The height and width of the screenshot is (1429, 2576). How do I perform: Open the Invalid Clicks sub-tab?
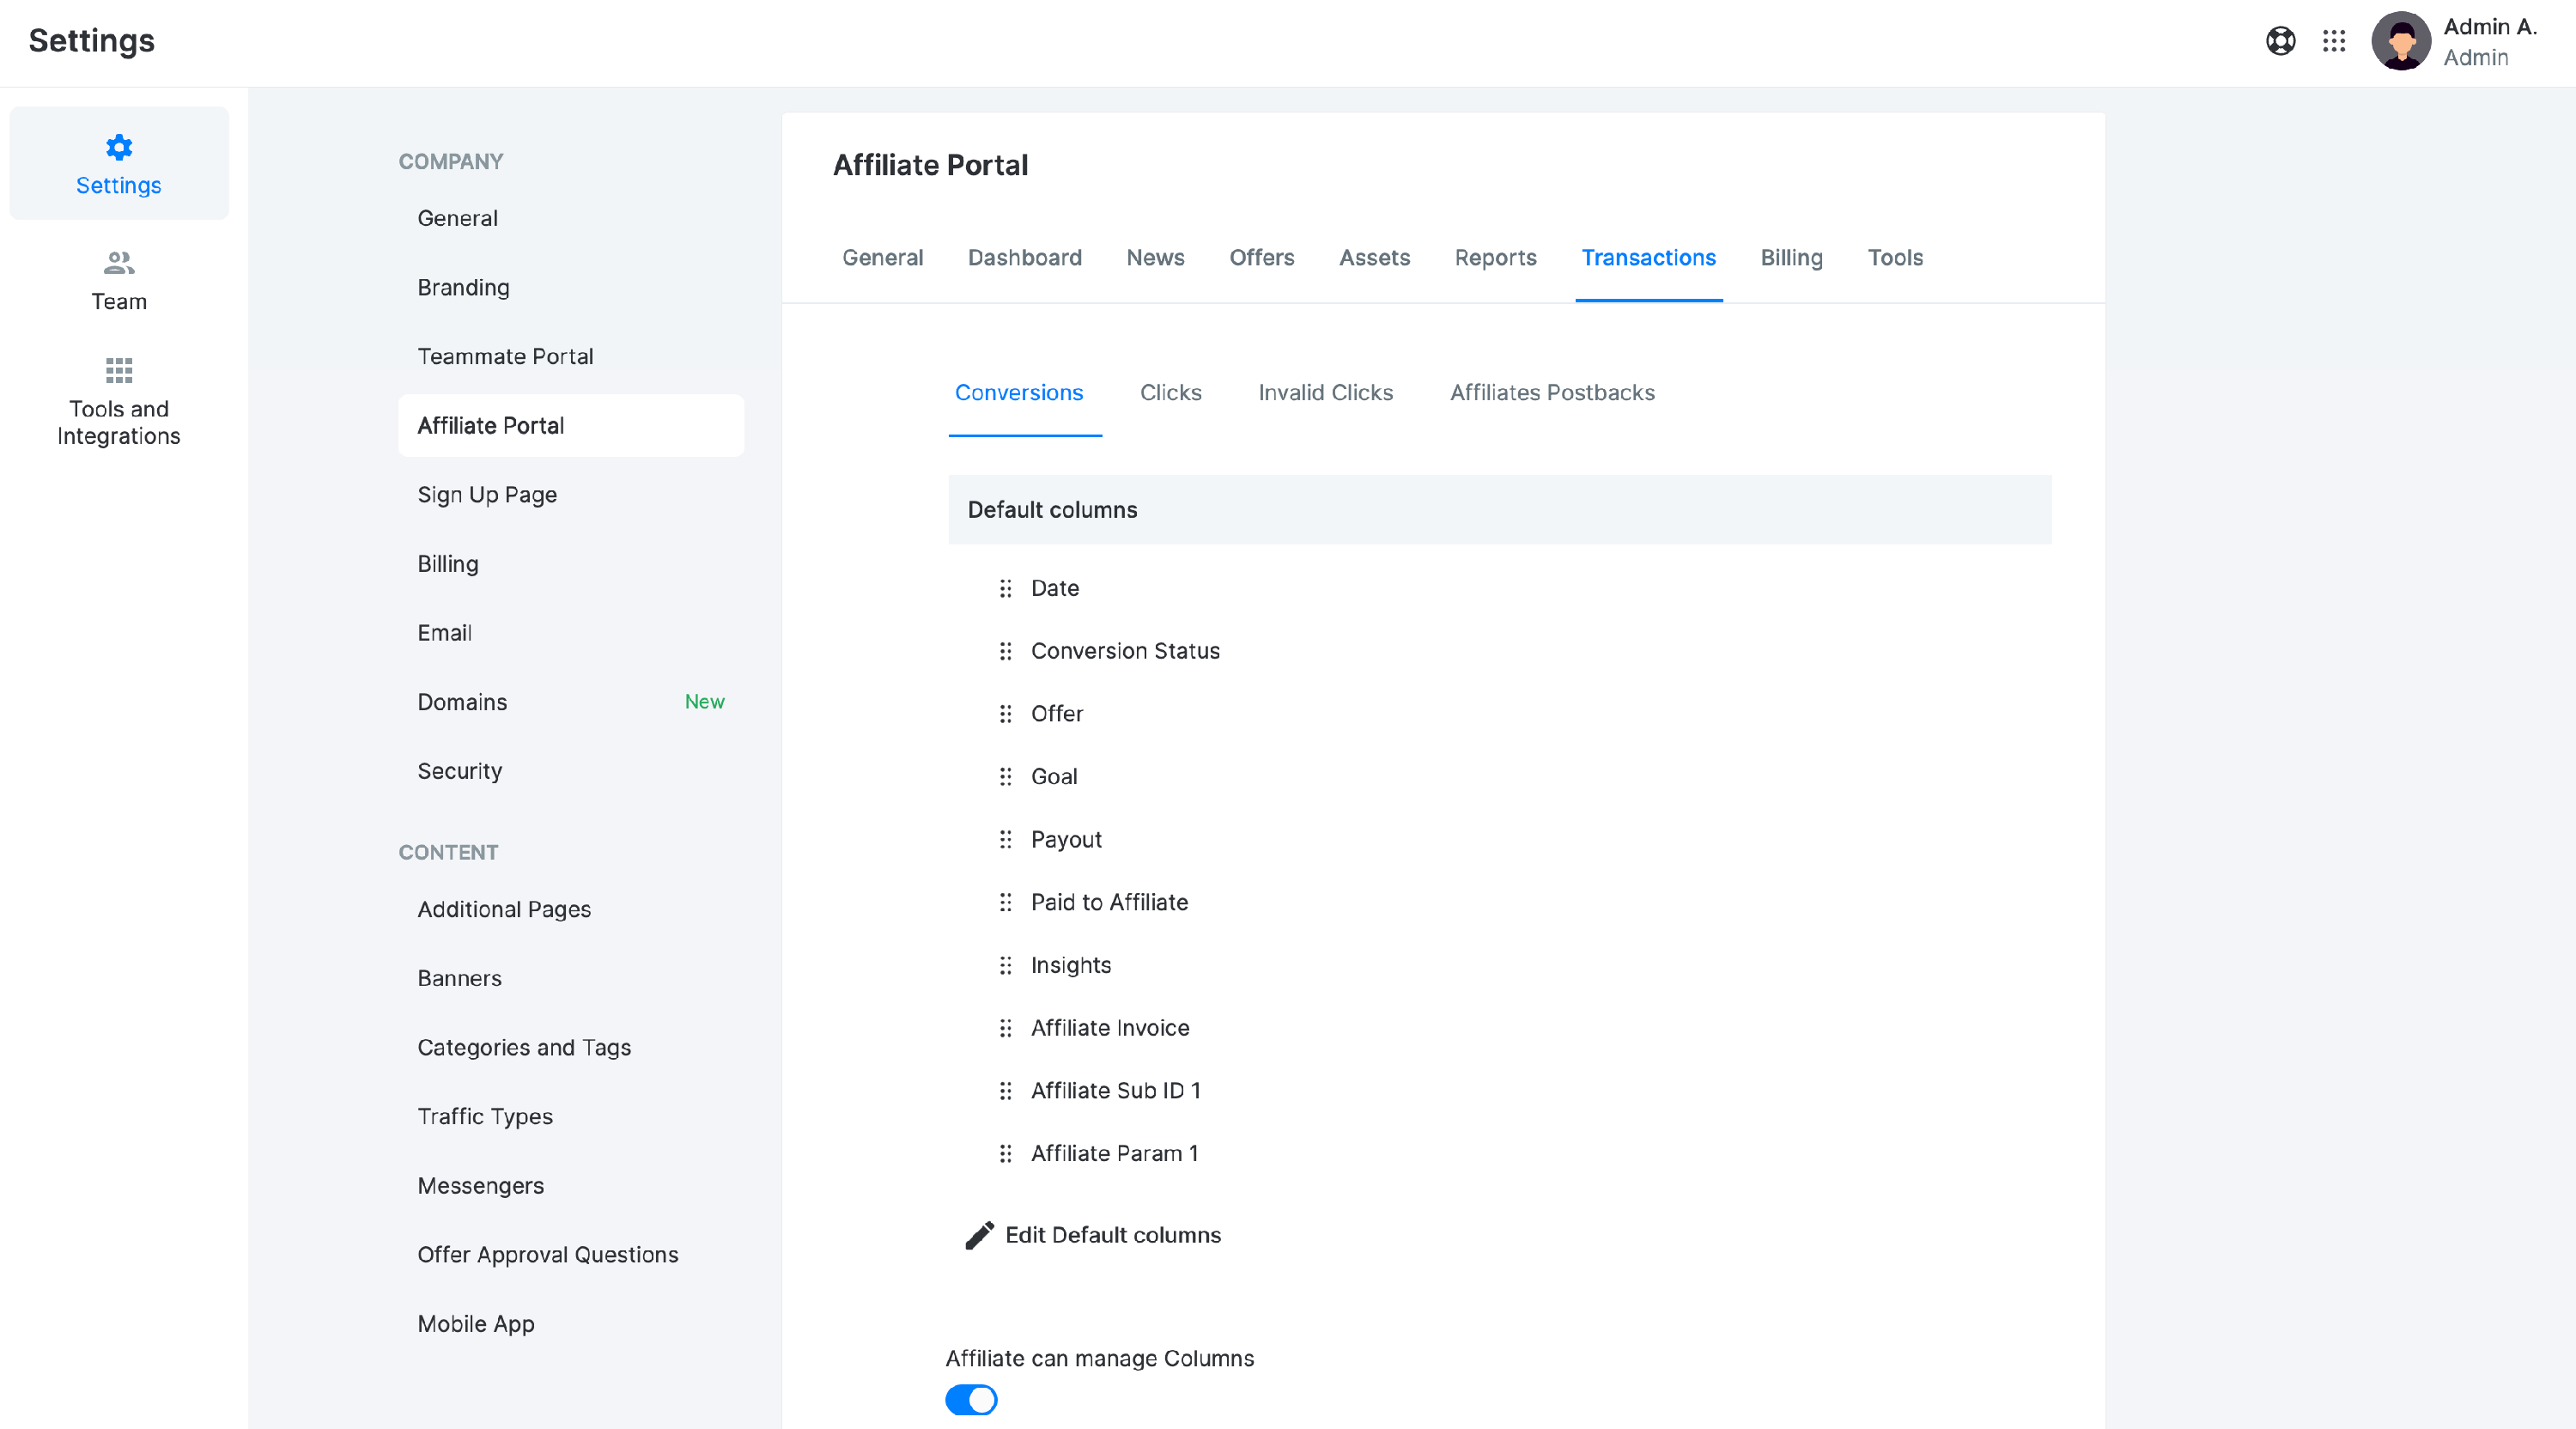point(1325,393)
